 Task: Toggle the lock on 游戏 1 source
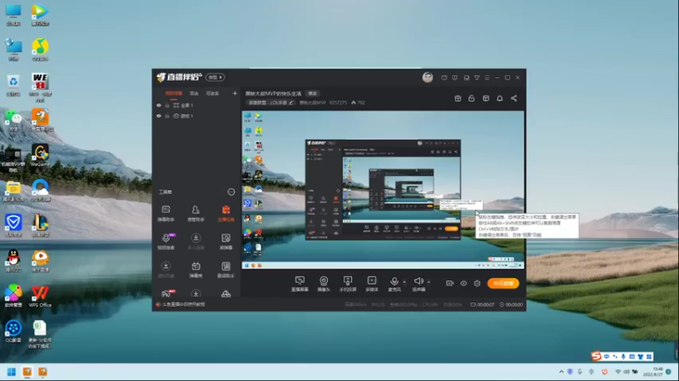(x=167, y=116)
